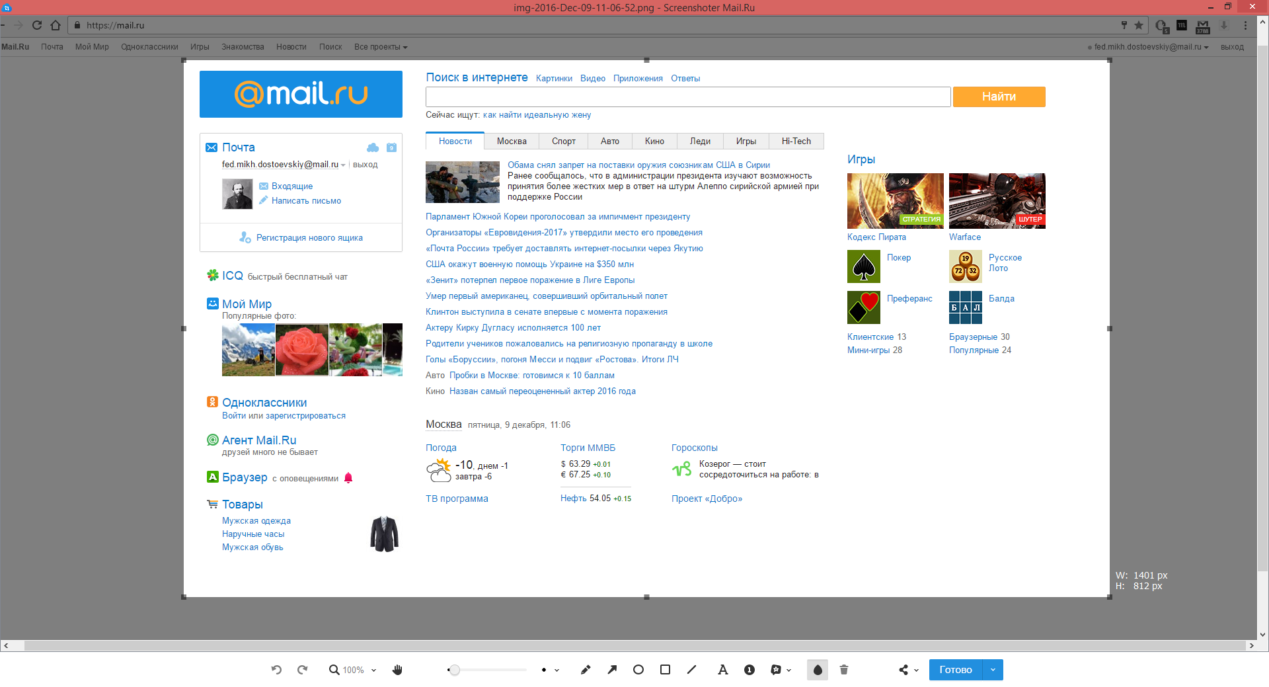Redo the last undone edit

pyautogui.click(x=303, y=670)
